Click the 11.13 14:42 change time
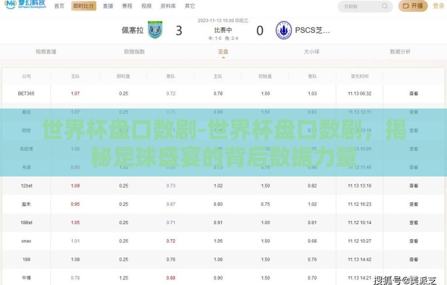Screen dimensions: 447x285 pos(360,260)
